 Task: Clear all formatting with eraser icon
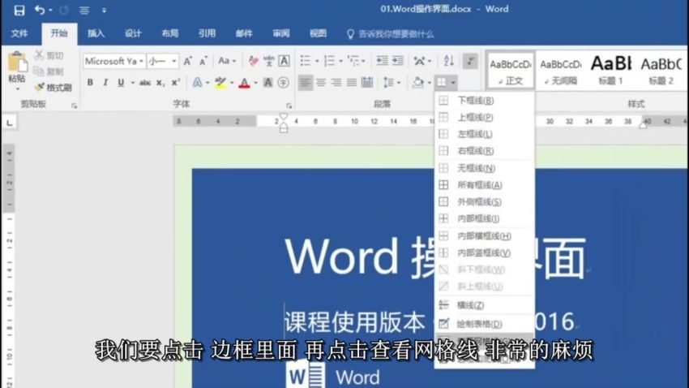point(253,61)
